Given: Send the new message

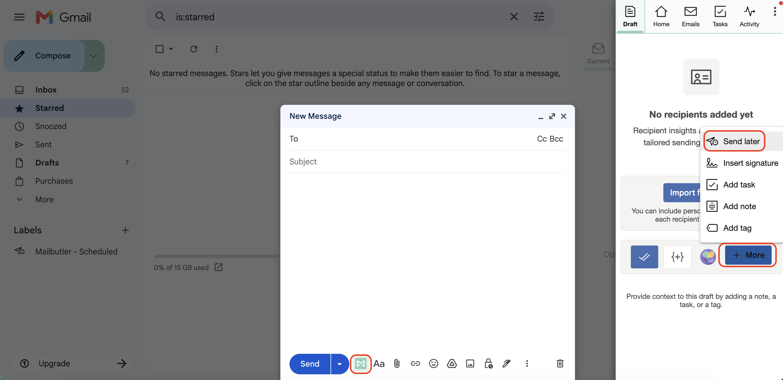Looking at the screenshot, I should (x=310, y=363).
